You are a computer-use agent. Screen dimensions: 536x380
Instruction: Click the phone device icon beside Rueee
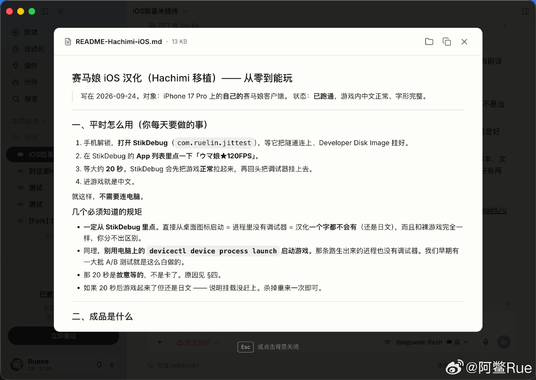tap(99, 365)
